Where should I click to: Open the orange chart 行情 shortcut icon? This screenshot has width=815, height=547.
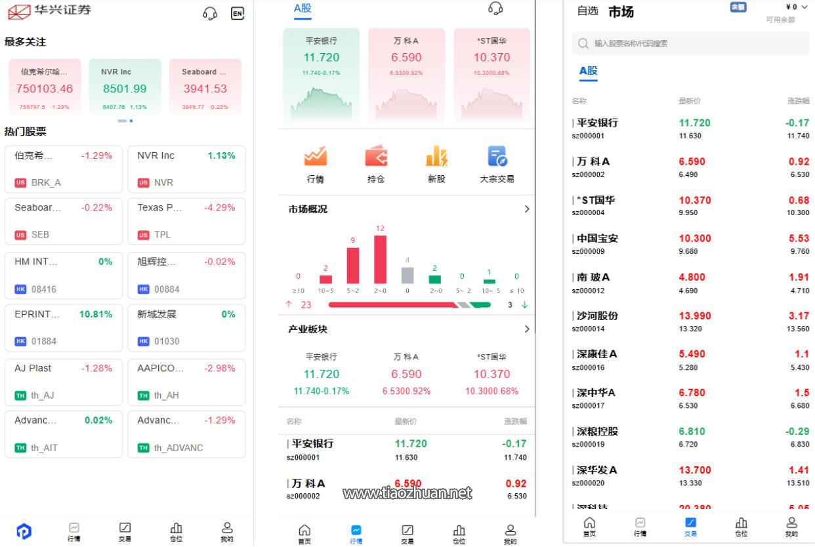(x=315, y=157)
